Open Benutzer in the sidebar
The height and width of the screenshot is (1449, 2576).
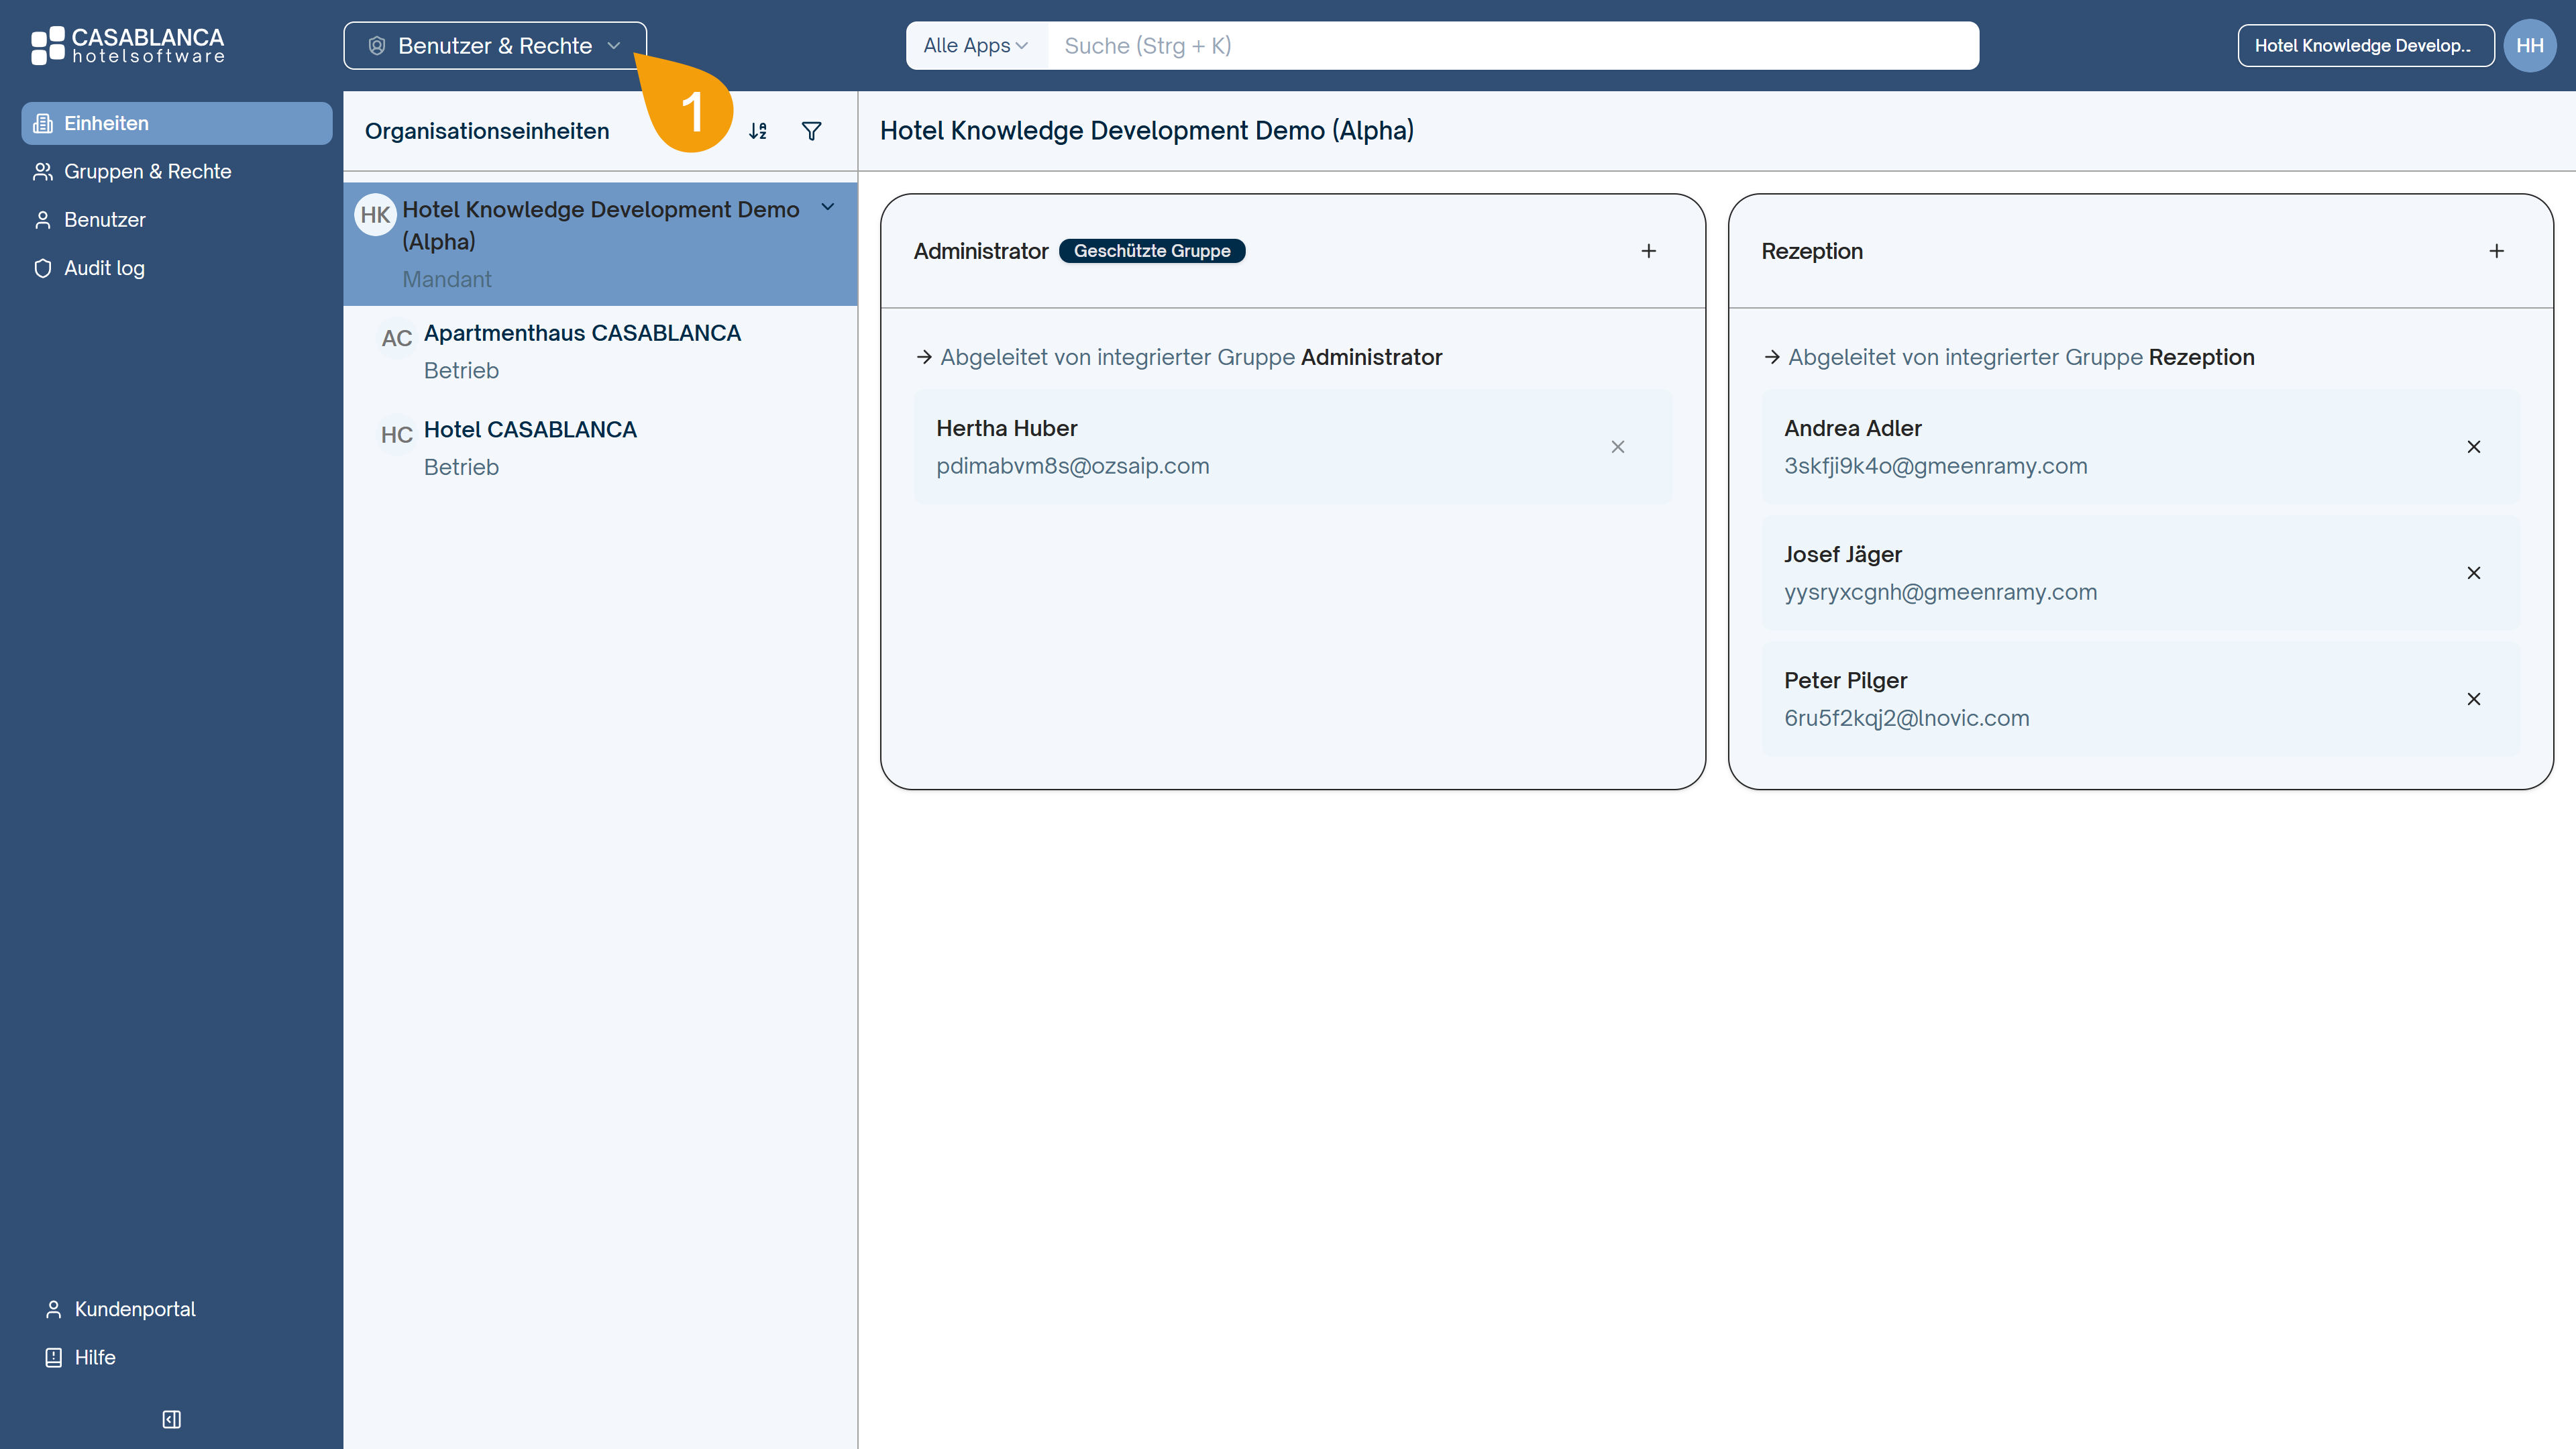[177, 219]
